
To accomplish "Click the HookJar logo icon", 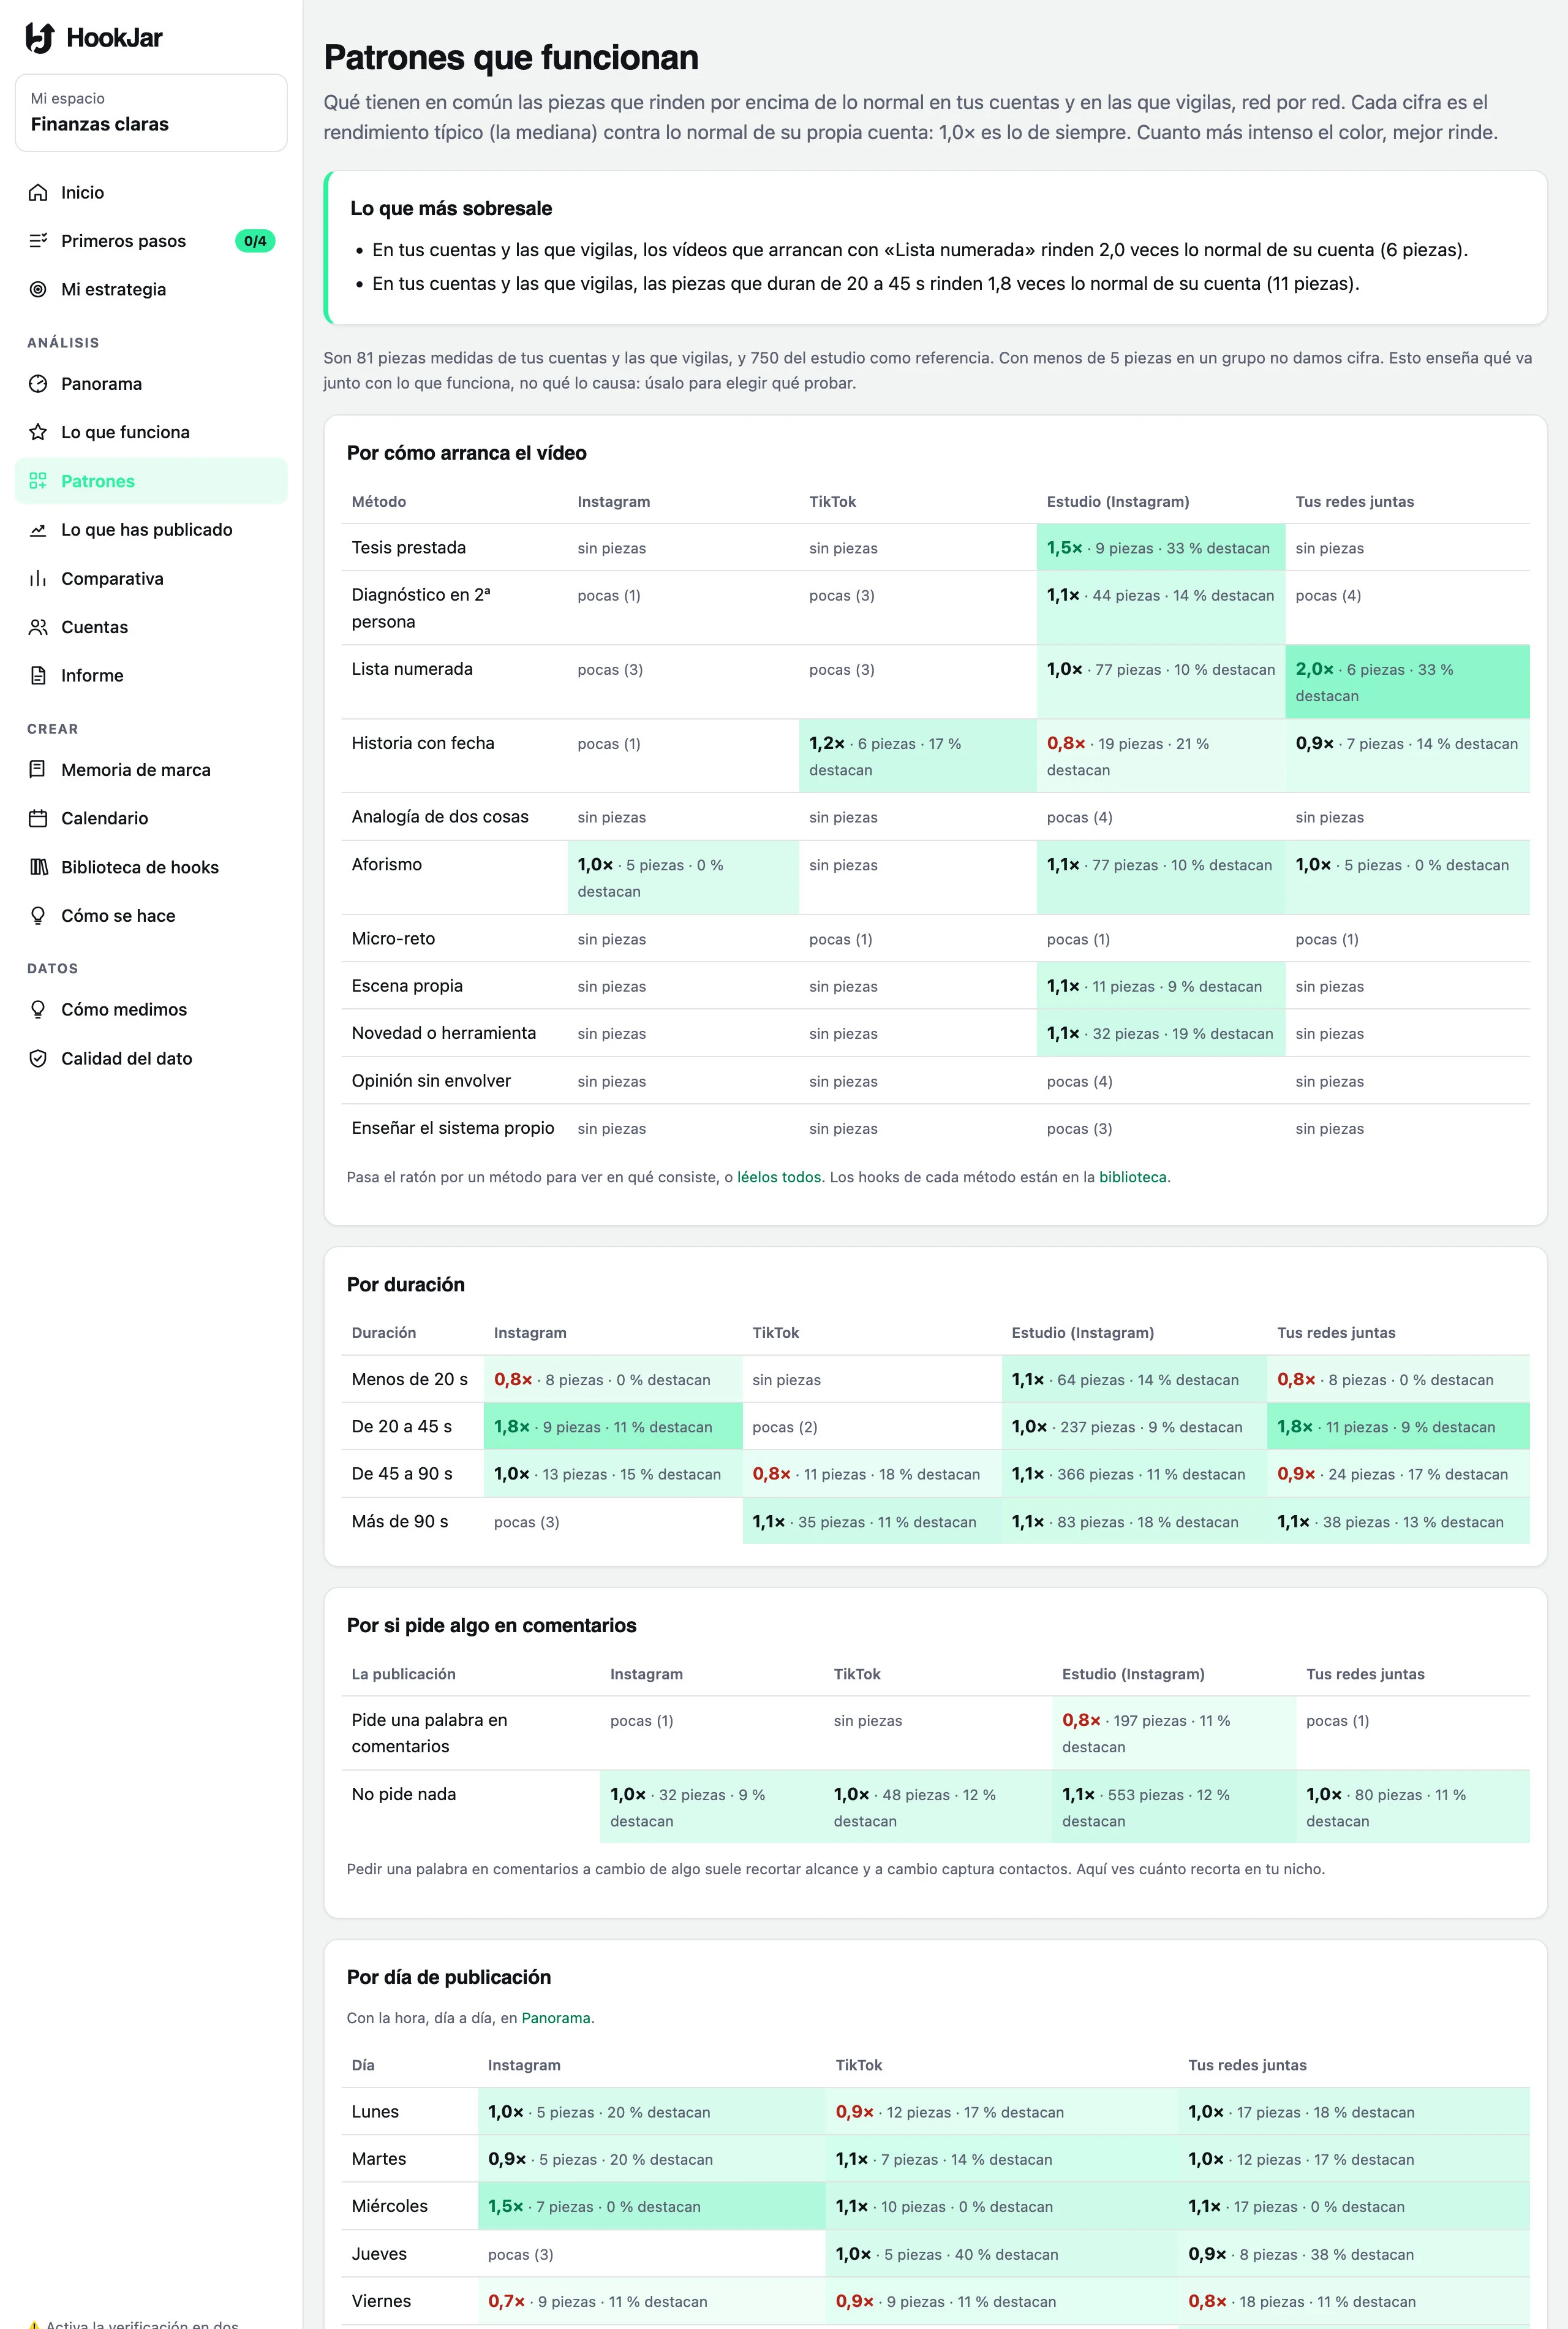I will [x=39, y=38].
